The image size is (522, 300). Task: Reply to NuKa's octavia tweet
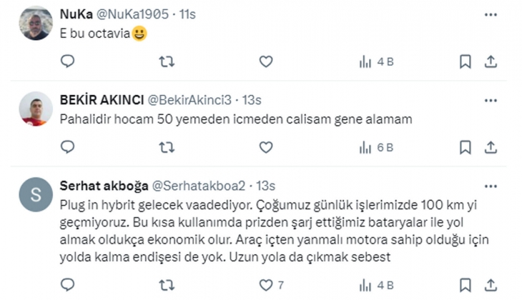tap(67, 62)
